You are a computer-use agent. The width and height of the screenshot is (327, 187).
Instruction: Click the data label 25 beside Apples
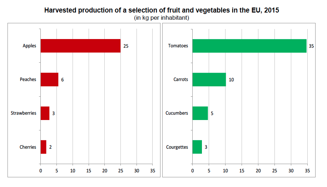126,46
